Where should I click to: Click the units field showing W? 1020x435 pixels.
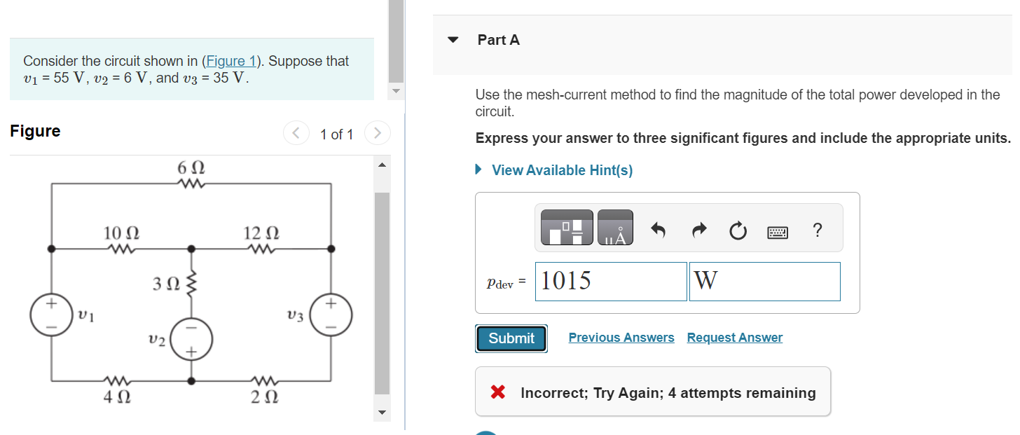(x=764, y=280)
